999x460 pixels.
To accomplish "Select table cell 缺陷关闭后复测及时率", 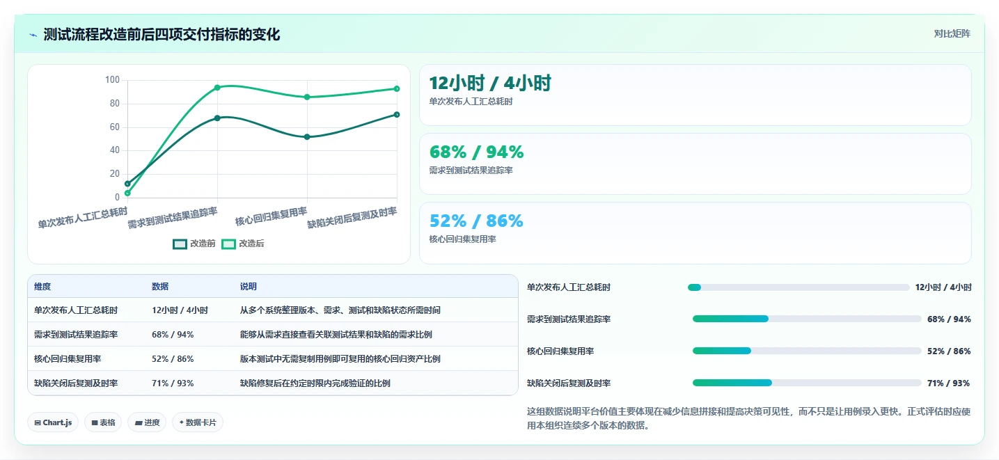I will tap(76, 383).
